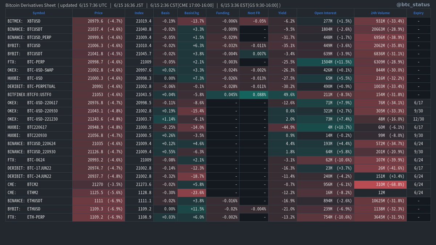Image resolution: width=436 pixels, height=245 pixels.
Task: Select the DERIBIT BTC-PERPETUAL row
Action: (x=39, y=86)
